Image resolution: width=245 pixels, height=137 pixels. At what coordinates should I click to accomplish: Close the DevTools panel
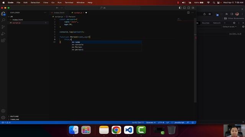tap(243, 23)
